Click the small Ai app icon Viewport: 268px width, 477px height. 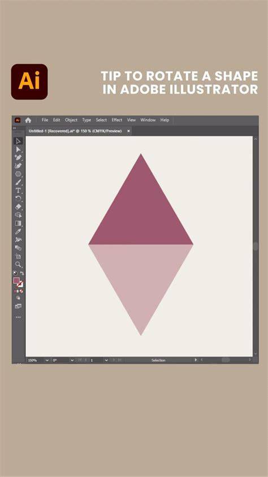pos(18,120)
